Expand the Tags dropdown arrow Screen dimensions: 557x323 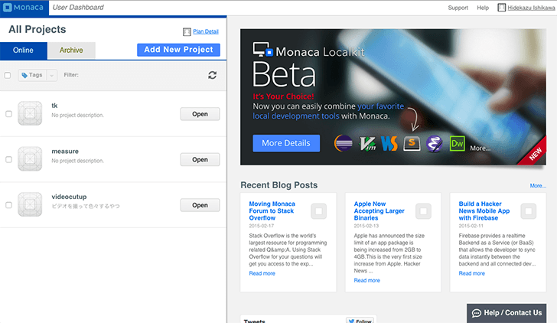[x=52, y=75]
